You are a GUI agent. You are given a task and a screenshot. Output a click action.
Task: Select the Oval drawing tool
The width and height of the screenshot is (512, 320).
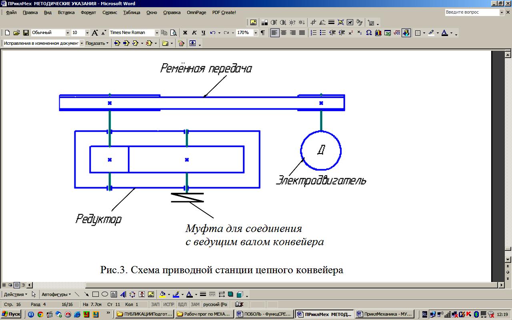[105, 294]
